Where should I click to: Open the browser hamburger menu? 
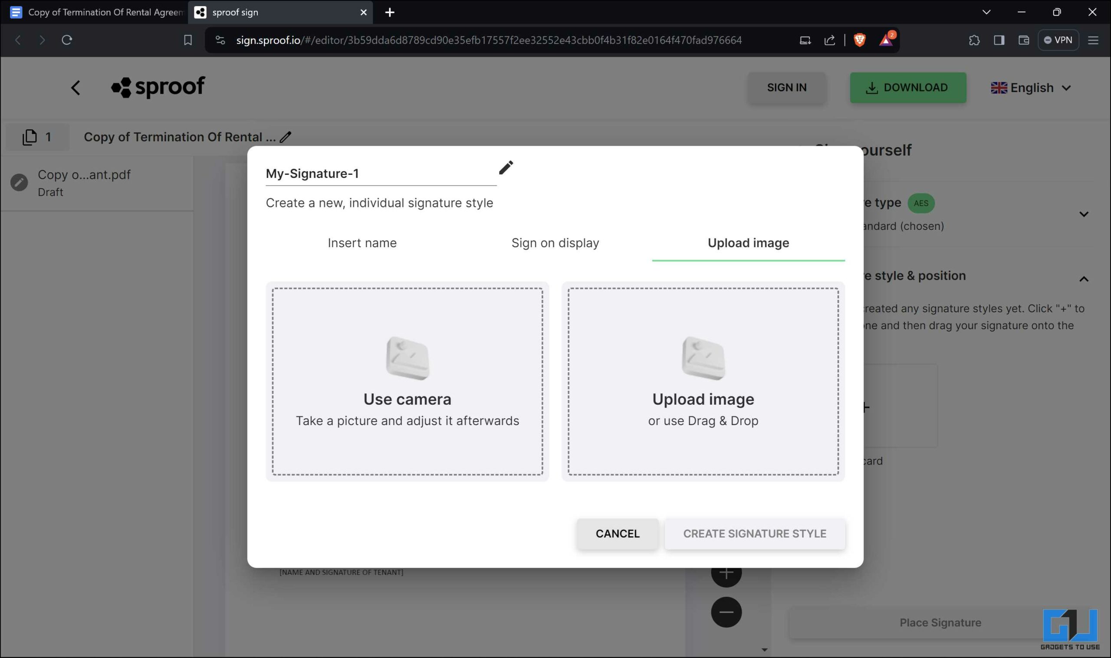point(1093,40)
